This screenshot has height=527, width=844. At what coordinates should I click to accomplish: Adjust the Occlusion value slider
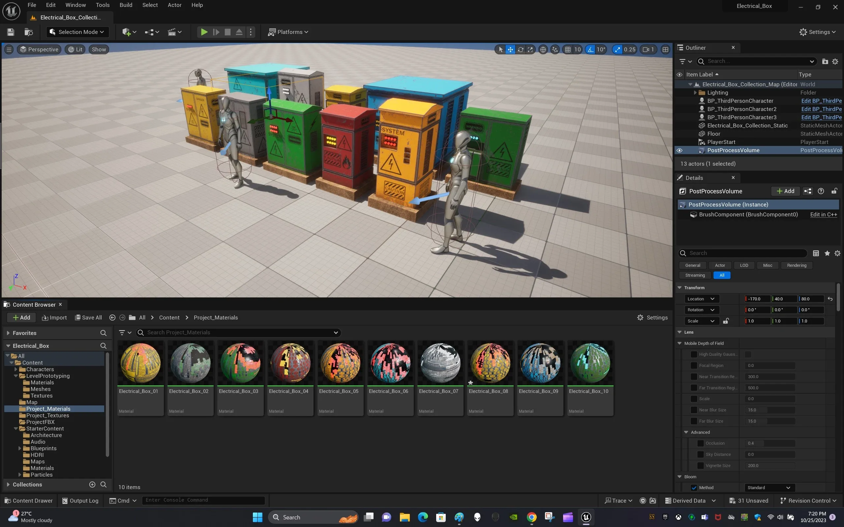coord(770,443)
